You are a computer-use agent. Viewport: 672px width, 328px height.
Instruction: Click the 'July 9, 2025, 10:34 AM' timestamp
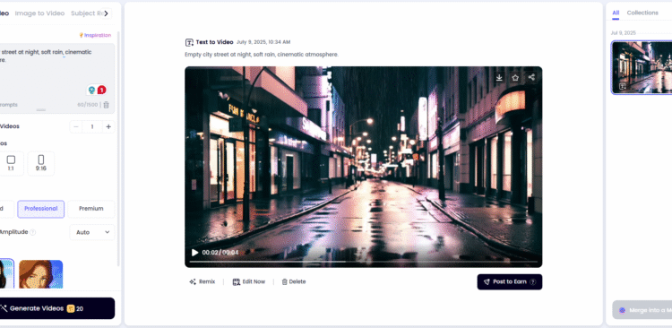click(x=263, y=42)
